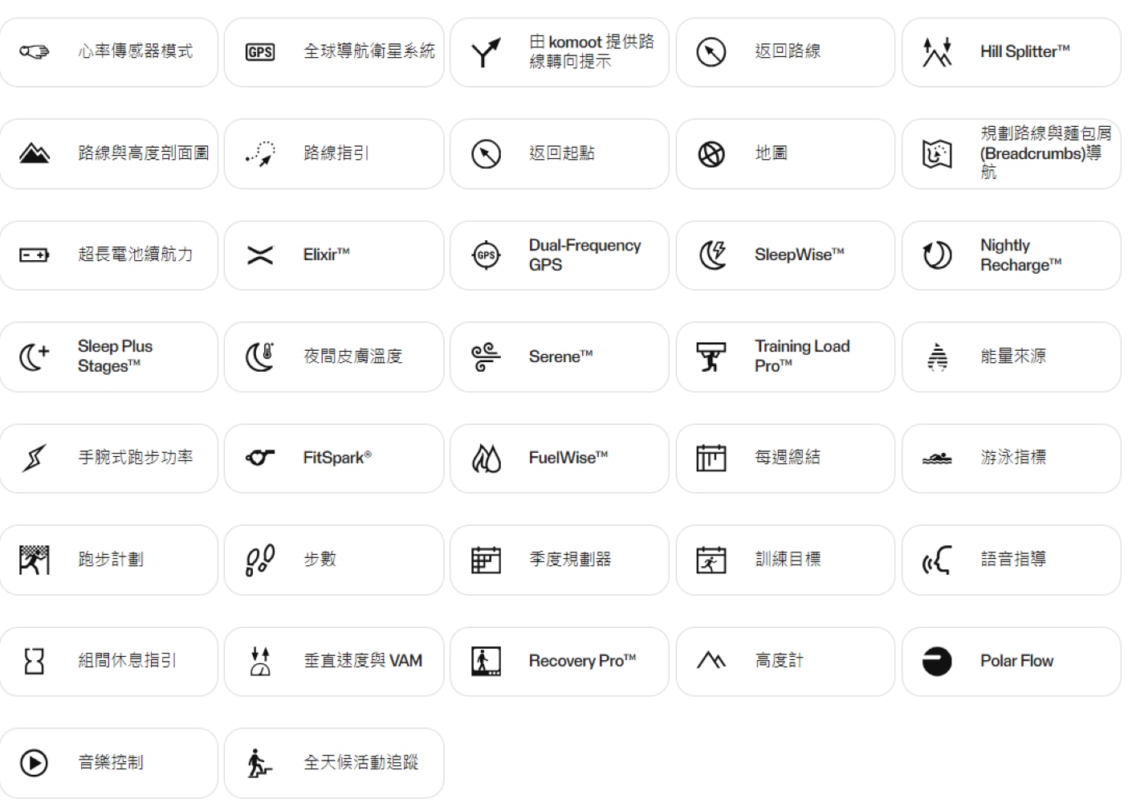Select the FitSpark feature text
Viewport: 1128px width, 803px height.
click(337, 458)
